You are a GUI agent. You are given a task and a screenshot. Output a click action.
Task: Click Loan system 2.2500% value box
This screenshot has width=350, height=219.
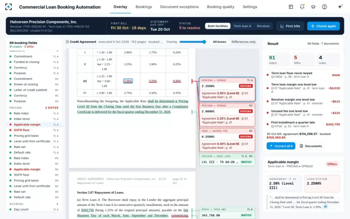(x=322, y=183)
